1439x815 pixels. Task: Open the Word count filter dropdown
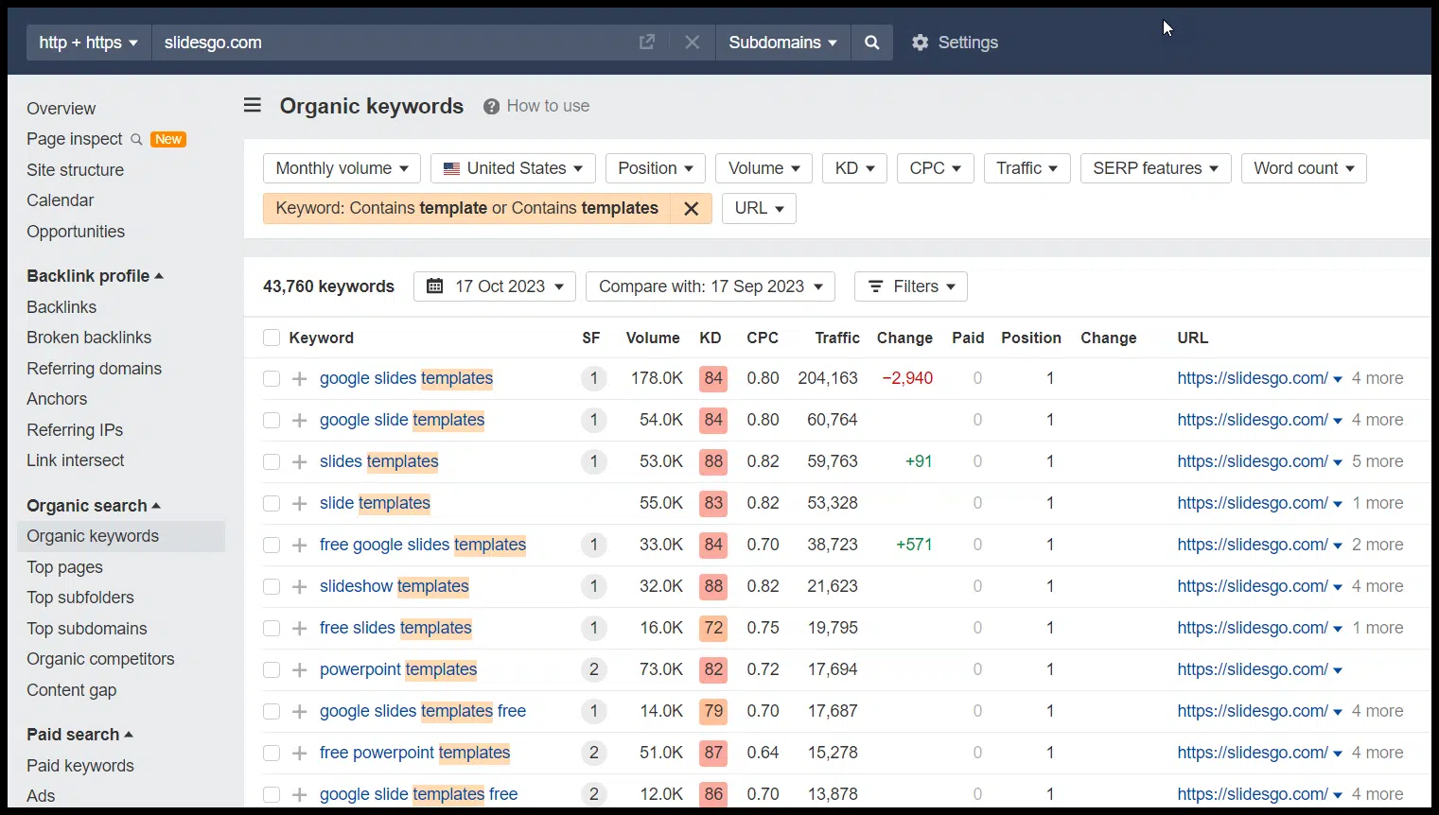[1304, 168]
